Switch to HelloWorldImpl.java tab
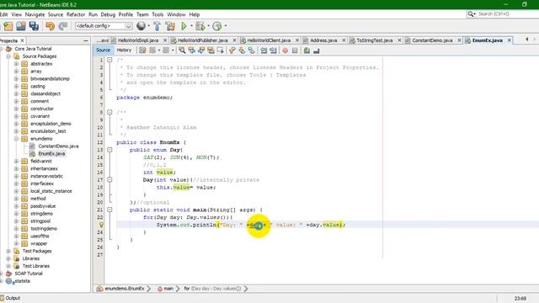Screen dimensions: 539x303 point(138,40)
